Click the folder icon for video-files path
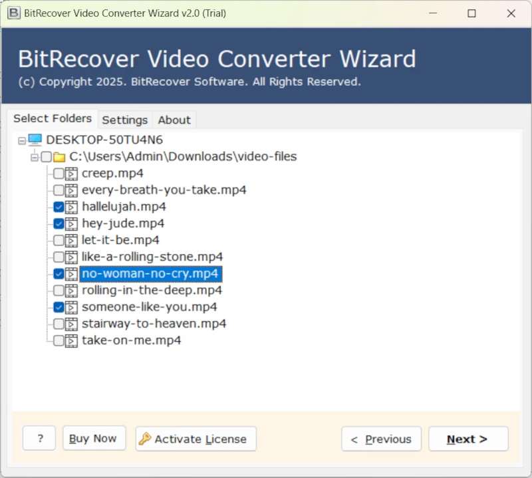 tap(59, 157)
